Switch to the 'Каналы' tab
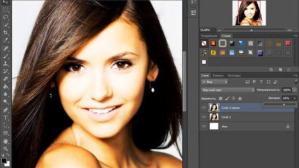Image resolution: width=299 pixels, height=168 pixels. coord(218,76)
